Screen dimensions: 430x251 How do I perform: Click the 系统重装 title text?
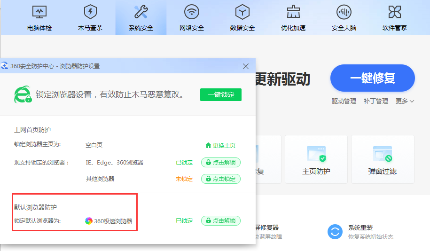tap(360, 227)
